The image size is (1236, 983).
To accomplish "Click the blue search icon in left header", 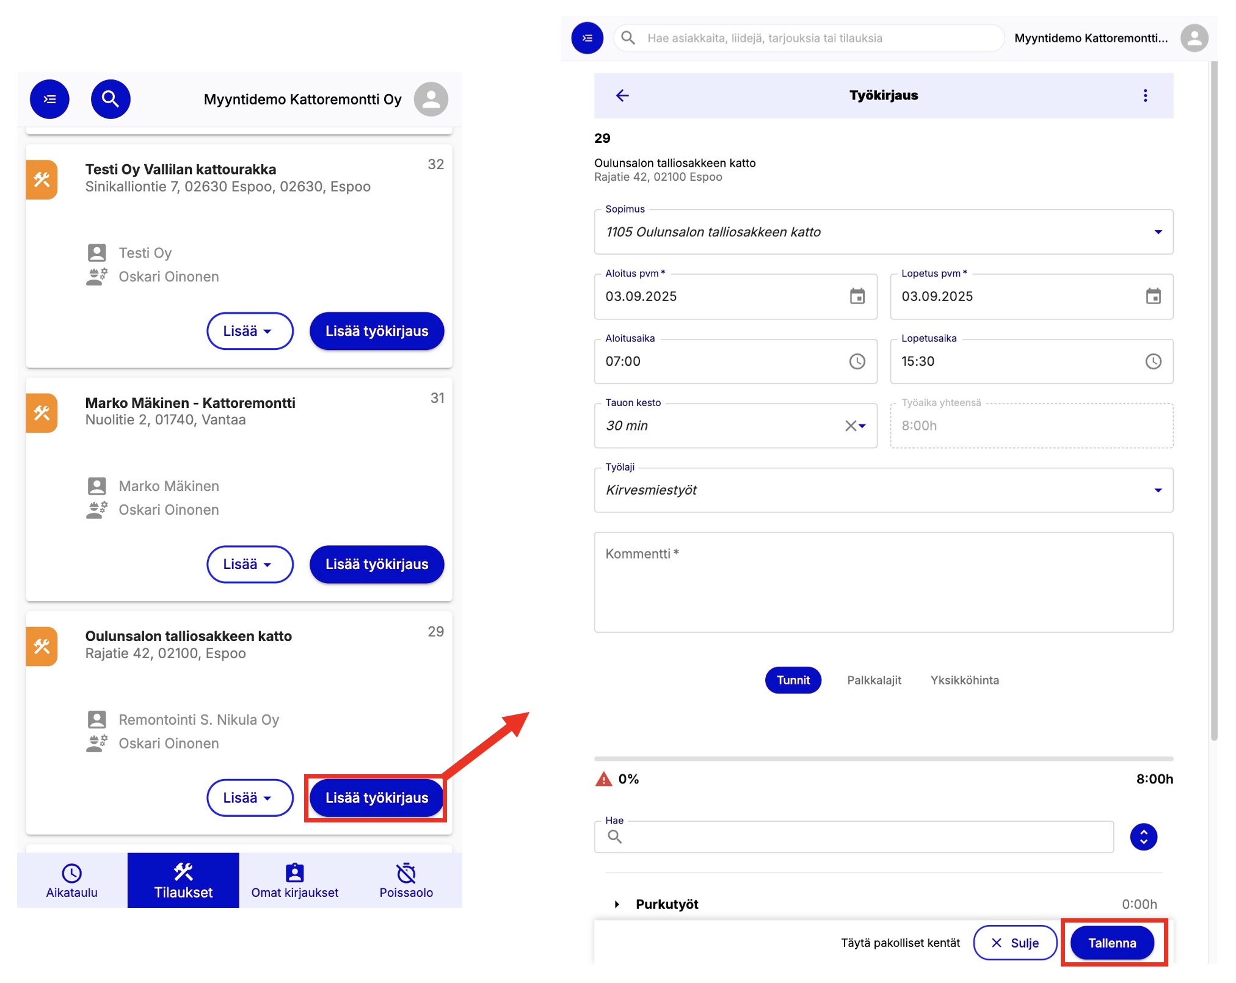I will tap(111, 99).
